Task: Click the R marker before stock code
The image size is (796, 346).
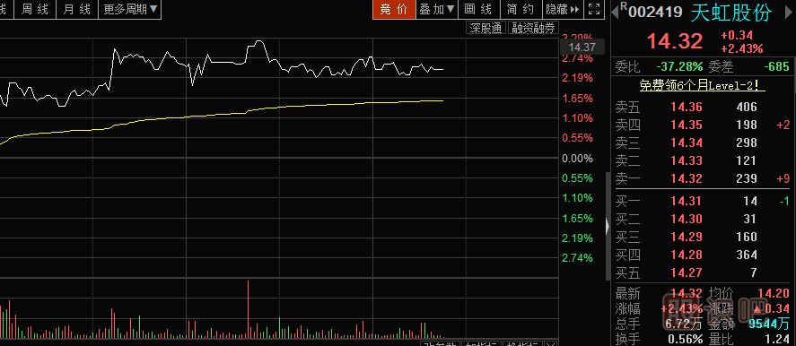Action: point(624,5)
